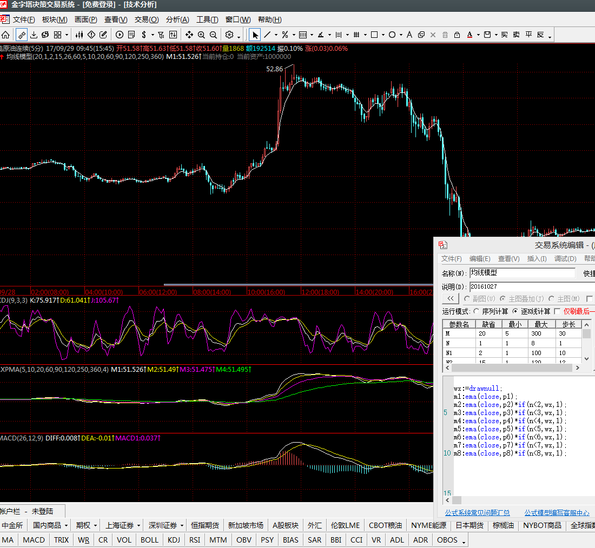595x548 pixels.
Task: Open the layout grid icon dropdown arrow
Action: click(x=67, y=35)
